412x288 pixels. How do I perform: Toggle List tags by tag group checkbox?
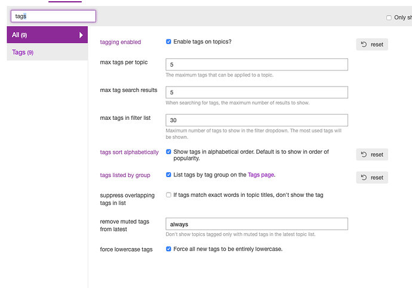coord(168,175)
